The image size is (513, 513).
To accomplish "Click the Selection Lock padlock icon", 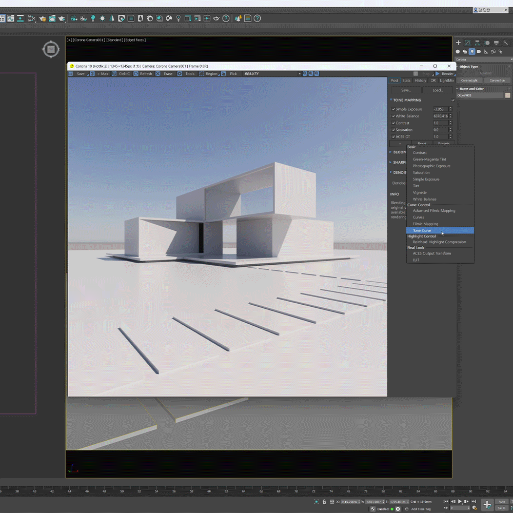I will (324, 502).
